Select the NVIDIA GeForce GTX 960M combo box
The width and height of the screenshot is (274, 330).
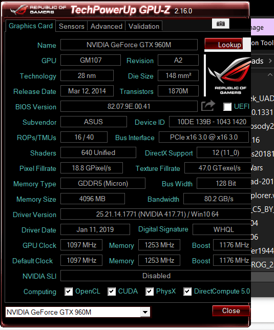point(78,312)
